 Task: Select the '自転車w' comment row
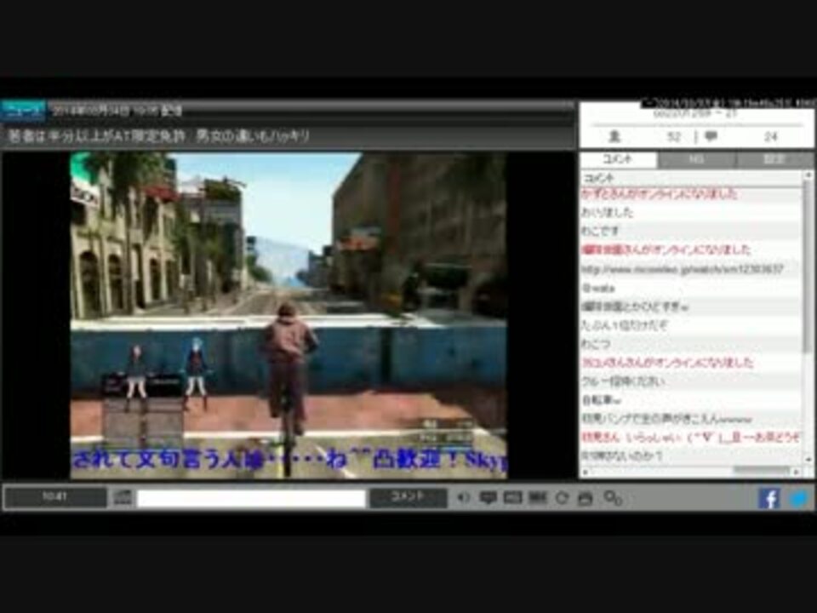pos(691,400)
